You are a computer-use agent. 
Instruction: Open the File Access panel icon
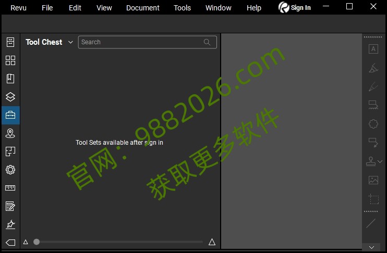(x=10, y=42)
